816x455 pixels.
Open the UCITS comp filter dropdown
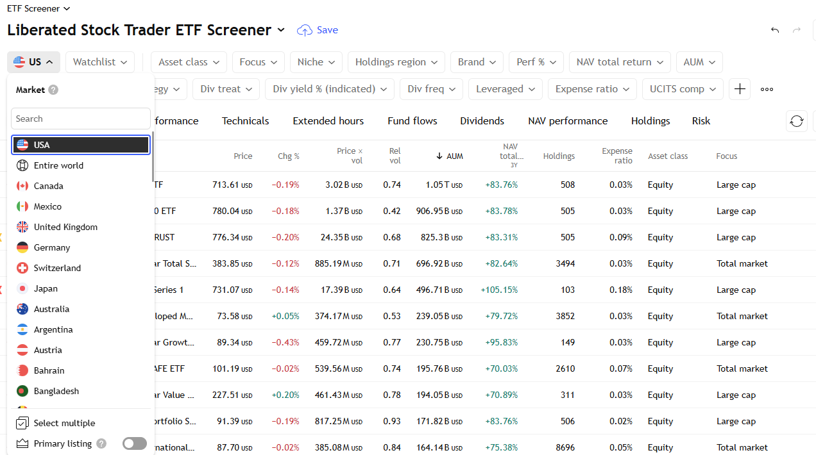(683, 89)
